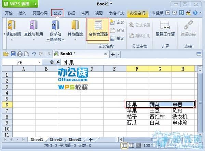The height and width of the screenshot is (151, 205).
Task: Click the formula bar containing 水果
Action: click(x=132, y=62)
